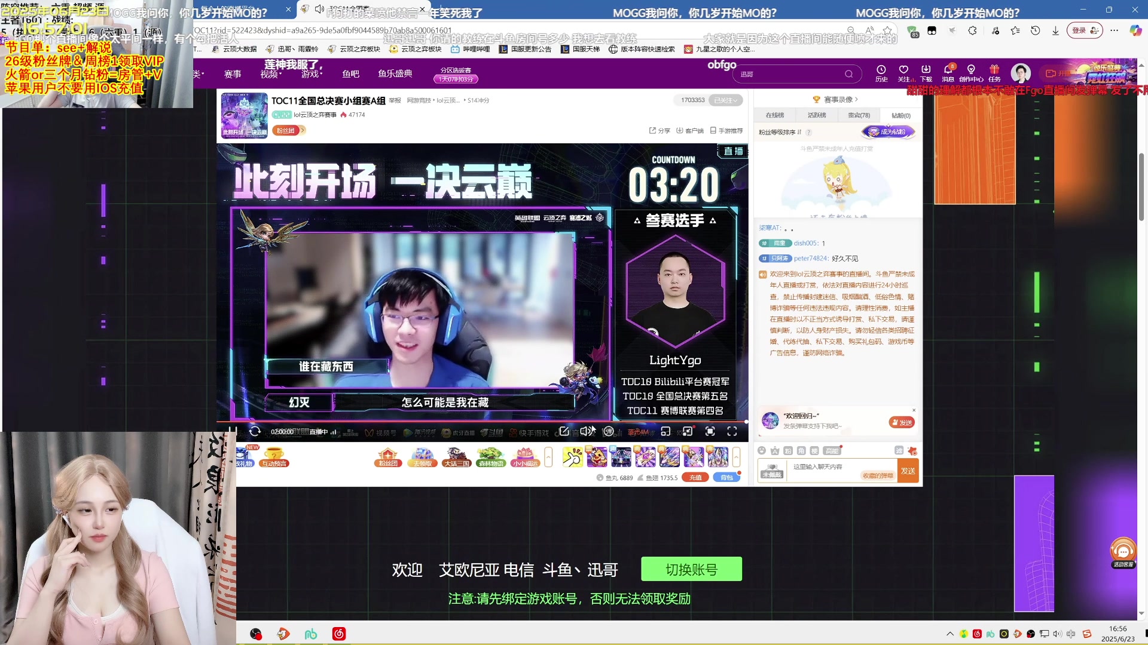
Task: Open the 消息 notifications bell
Action: point(948,73)
